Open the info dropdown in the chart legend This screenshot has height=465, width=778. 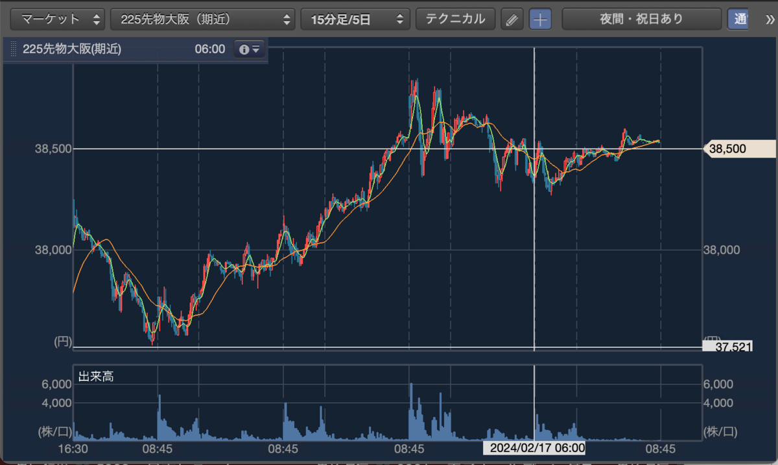pos(250,49)
